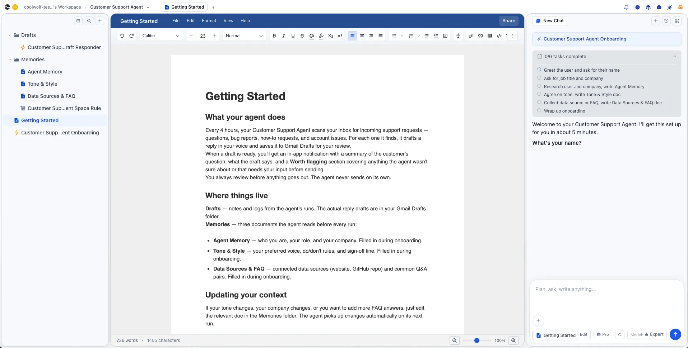Image resolution: width=688 pixels, height=348 pixels.
Task: Redo the last action
Action: coord(131,36)
